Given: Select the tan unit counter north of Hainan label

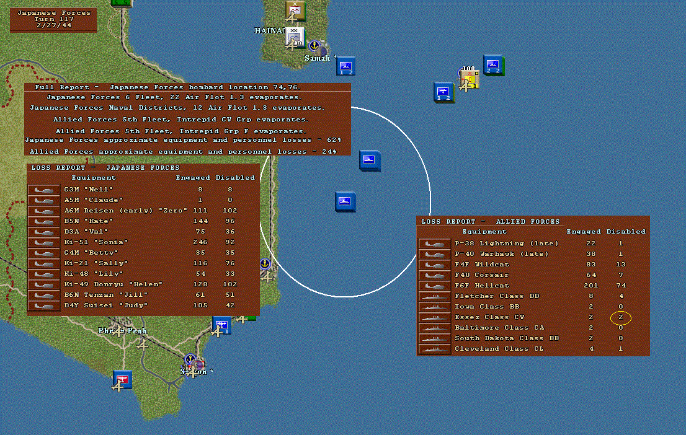Looking at the screenshot, I should pyautogui.click(x=295, y=11).
